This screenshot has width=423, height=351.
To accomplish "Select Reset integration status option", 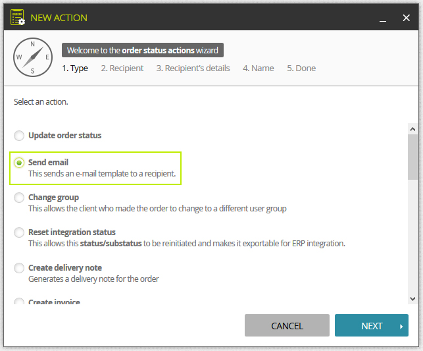I will pyautogui.click(x=19, y=232).
